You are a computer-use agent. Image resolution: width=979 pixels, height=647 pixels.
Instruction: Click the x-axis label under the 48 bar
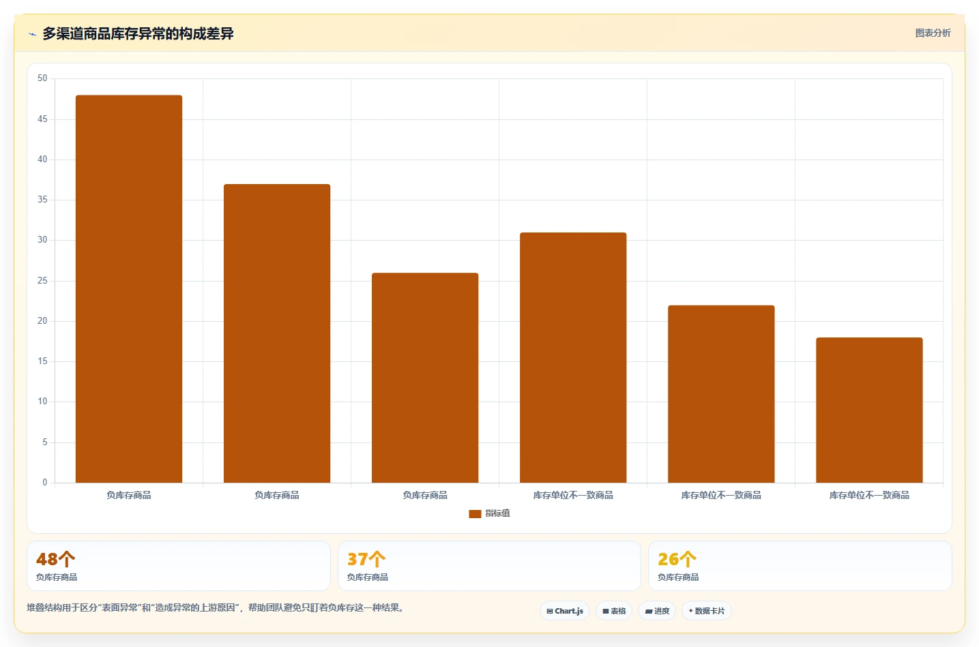click(x=129, y=495)
